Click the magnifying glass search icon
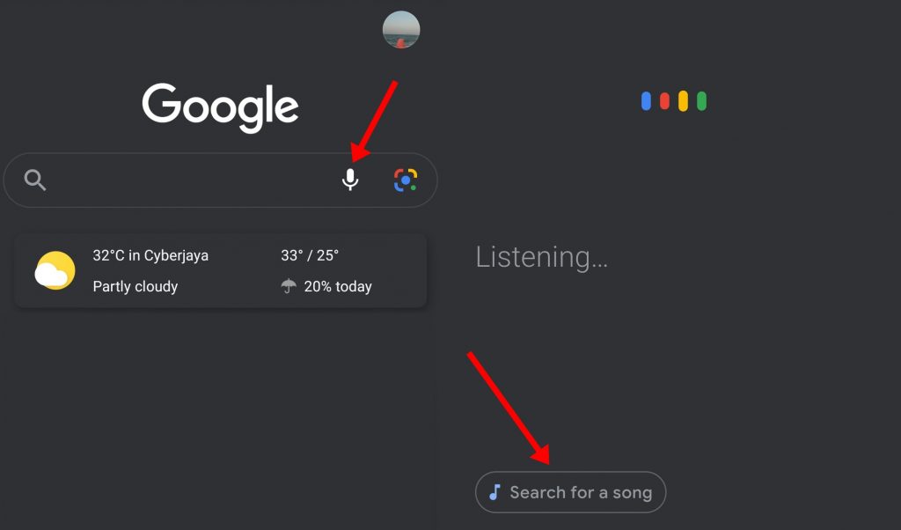The height and width of the screenshot is (530, 901). tap(35, 180)
